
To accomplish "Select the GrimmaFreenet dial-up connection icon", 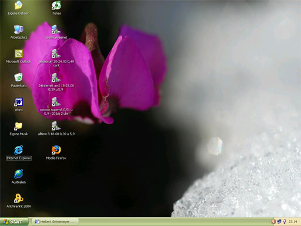I will tap(56, 29).
